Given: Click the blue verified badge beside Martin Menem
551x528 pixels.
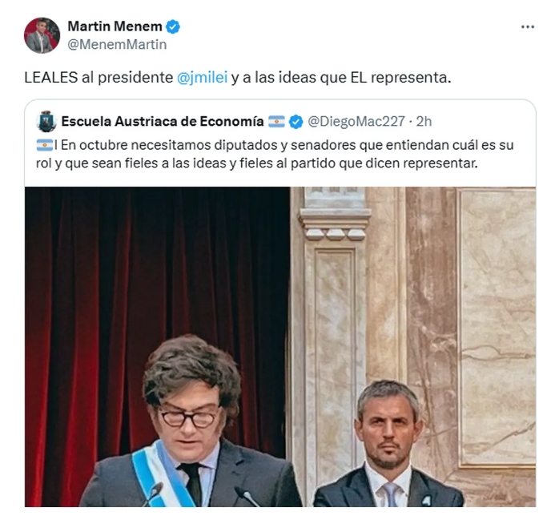Looking at the screenshot, I should 173,26.
